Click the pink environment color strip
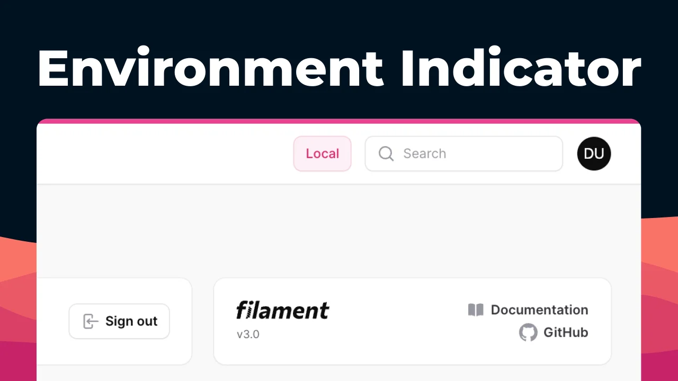Viewport: 678px width, 381px height. 338,121
